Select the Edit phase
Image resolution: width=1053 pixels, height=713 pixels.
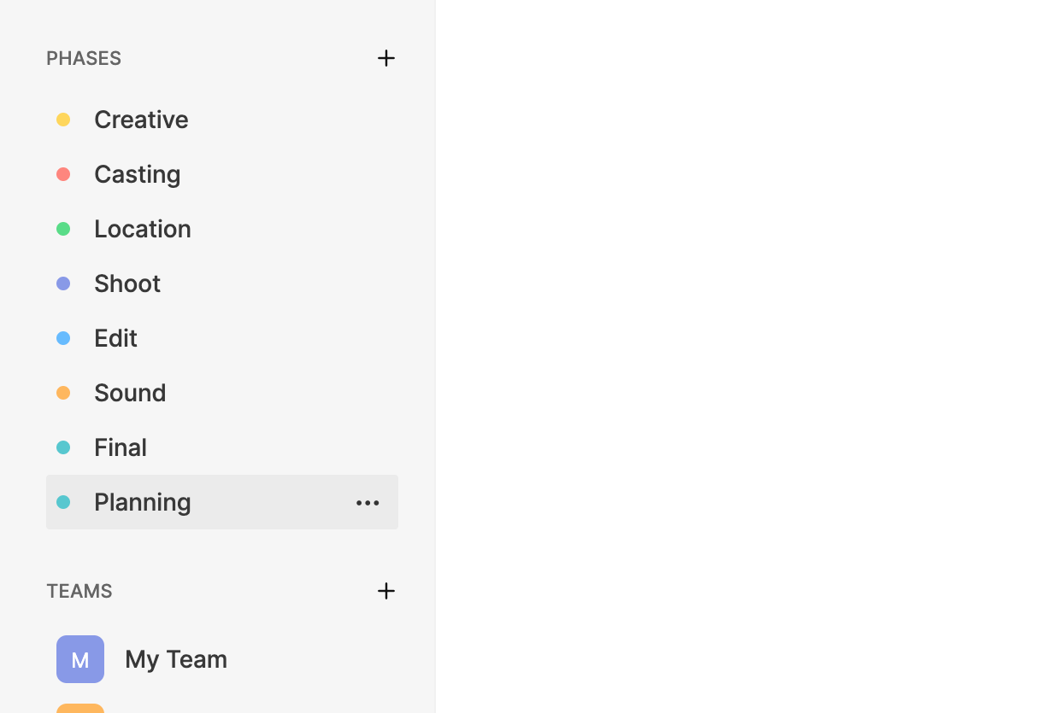pyautogui.click(x=115, y=338)
